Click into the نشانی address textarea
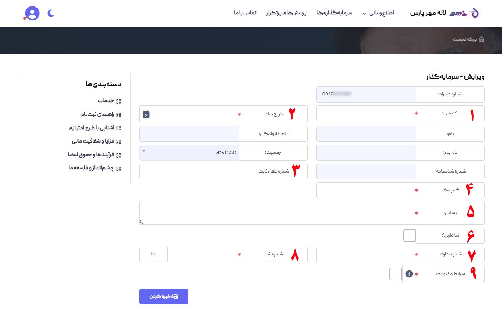 coord(277,213)
